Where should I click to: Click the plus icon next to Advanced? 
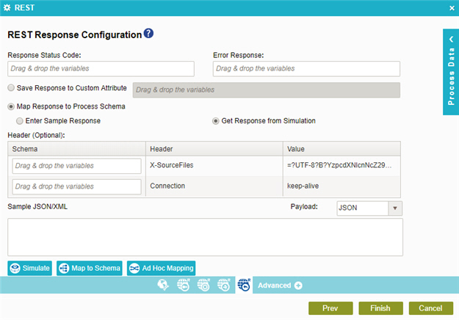pyautogui.click(x=298, y=286)
